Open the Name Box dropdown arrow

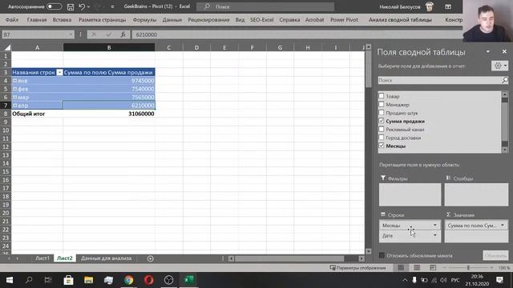71,34
